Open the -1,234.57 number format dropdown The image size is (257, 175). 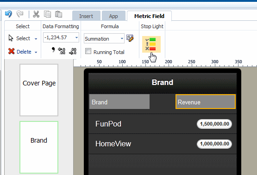pyautogui.click(x=76, y=37)
